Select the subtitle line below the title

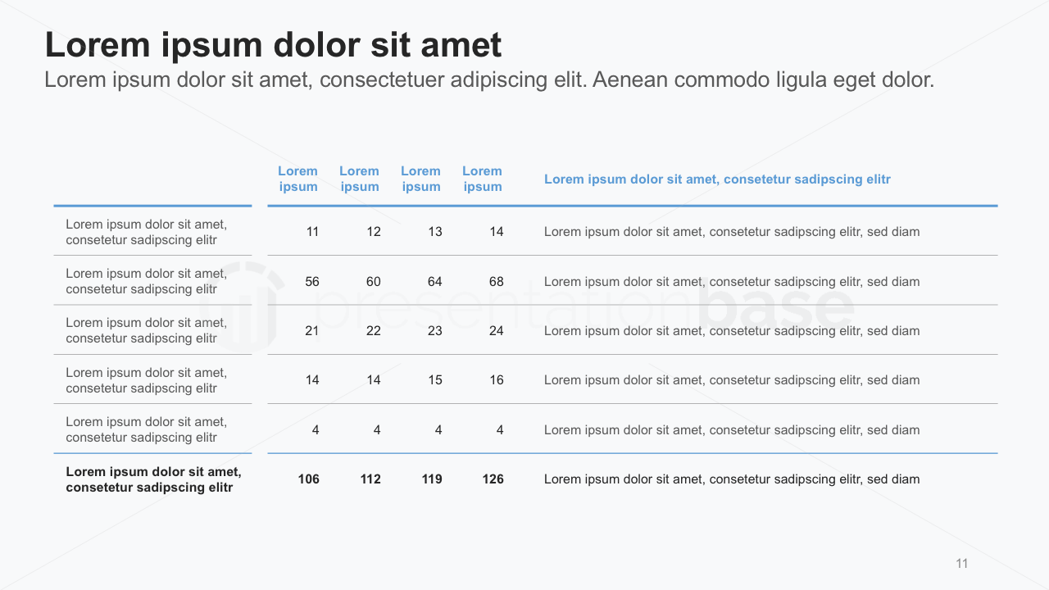[489, 80]
